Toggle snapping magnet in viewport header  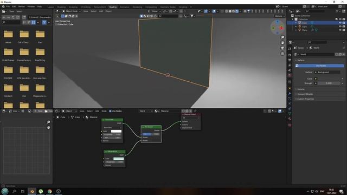[171, 11]
